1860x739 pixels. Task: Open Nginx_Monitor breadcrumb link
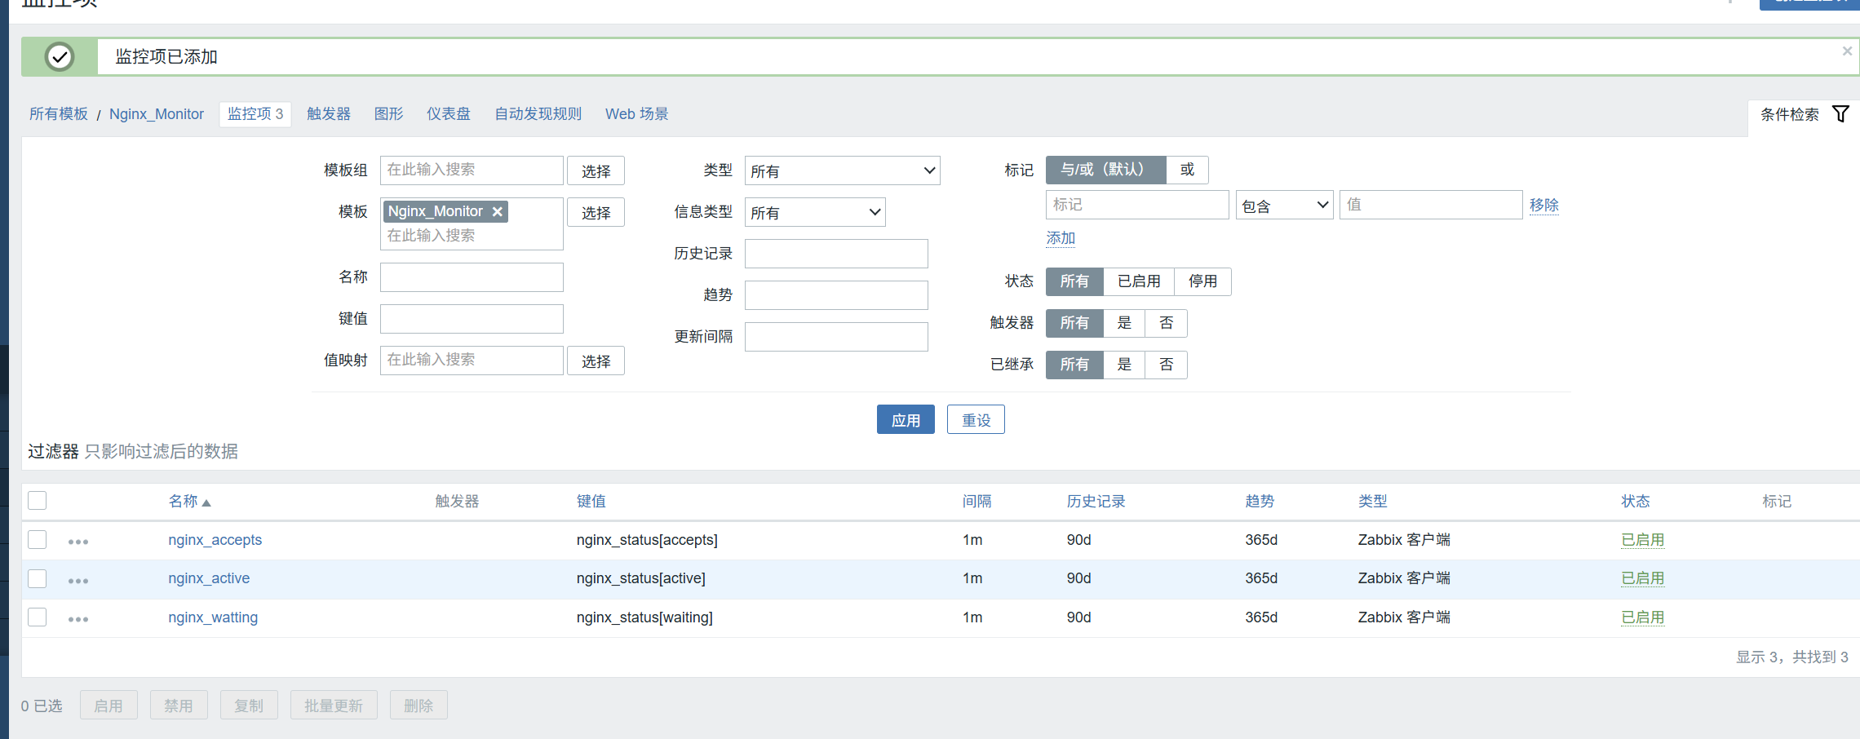pos(157,114)
